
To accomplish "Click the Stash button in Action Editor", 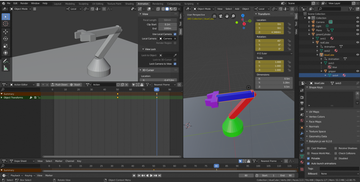I will point(75,85).
